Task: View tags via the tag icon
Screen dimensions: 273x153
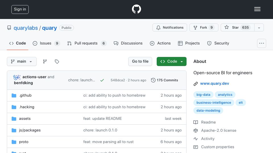Action: [x=57, y=61]
